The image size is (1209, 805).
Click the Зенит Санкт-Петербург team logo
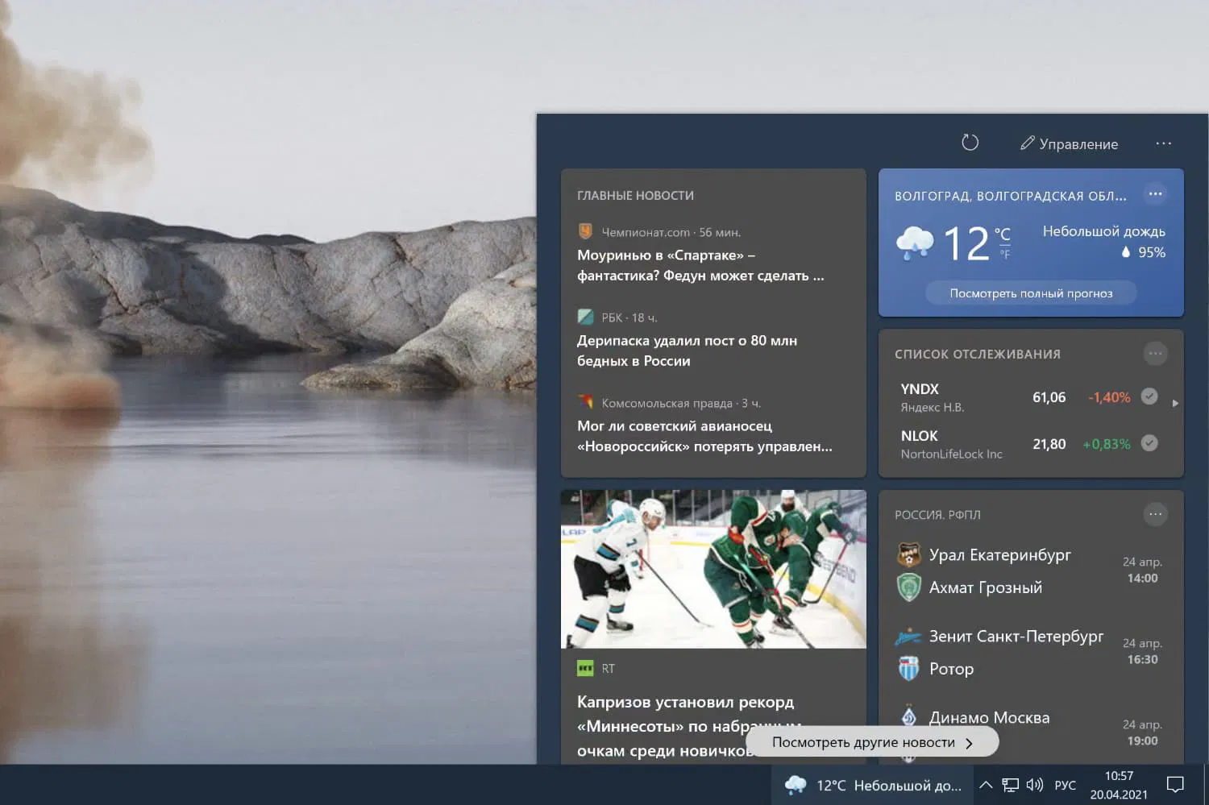[908, 637]
